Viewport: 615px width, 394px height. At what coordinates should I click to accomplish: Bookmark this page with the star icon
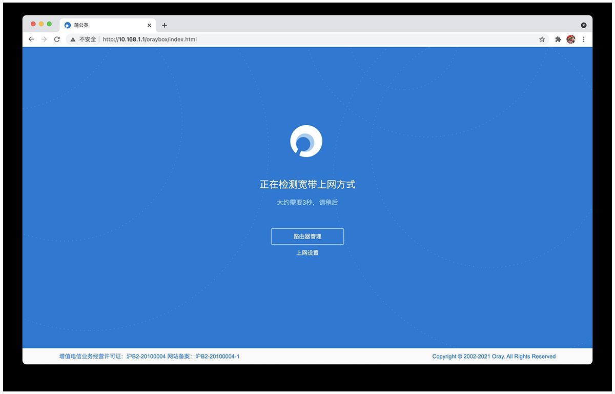(542, 40)
